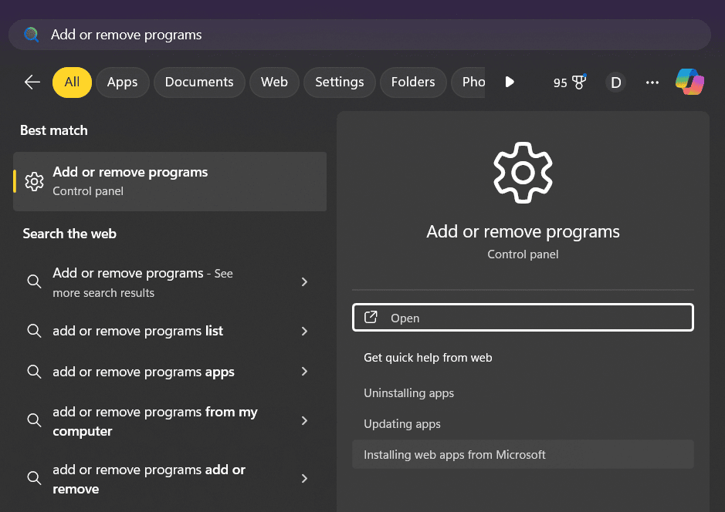Switch to the Documents filter tab
Image resolution: width=725 pixels, height=512 pixels.
pos(199,83)
